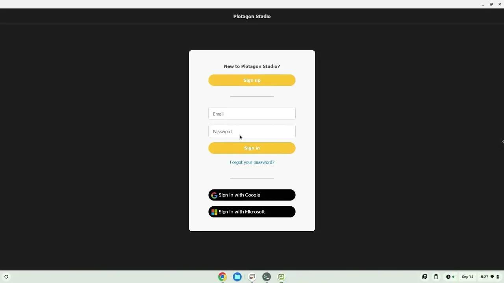The width and height of the screenshot is (504, 283).
Task: Choose Sign in with Microsoft
Action: click(x=252, y=212)
